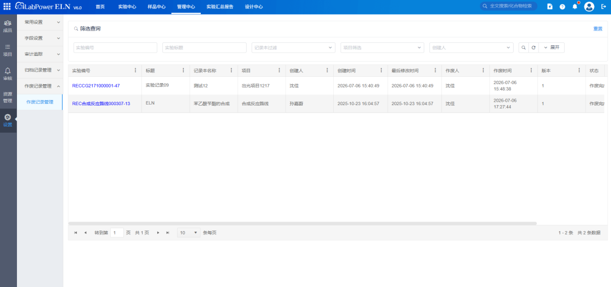This screenshot has width=611, height=287.
Task: Open the 审核 sidebar bell icon
Action: pyautogui.click(x=7, y=74)
